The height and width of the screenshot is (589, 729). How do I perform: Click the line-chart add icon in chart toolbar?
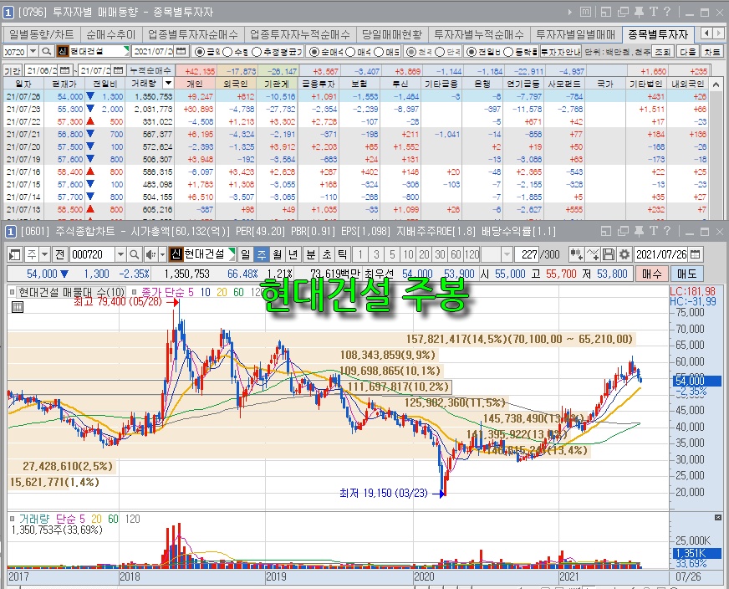pyautogui.click(x=592, y=254)
